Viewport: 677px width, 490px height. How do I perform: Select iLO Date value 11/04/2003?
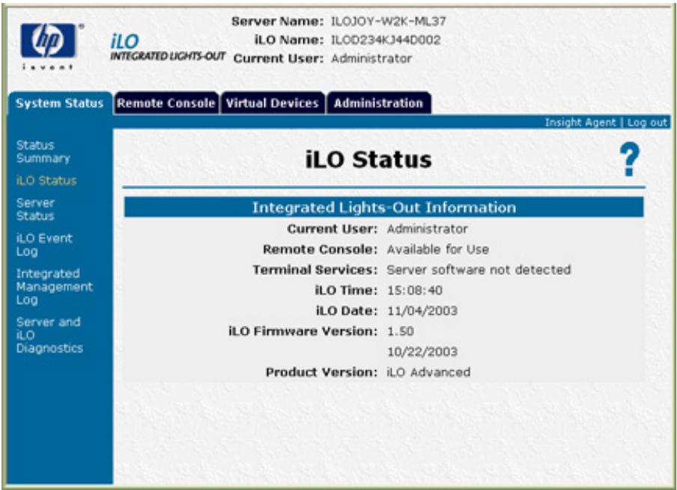point(422,311)
